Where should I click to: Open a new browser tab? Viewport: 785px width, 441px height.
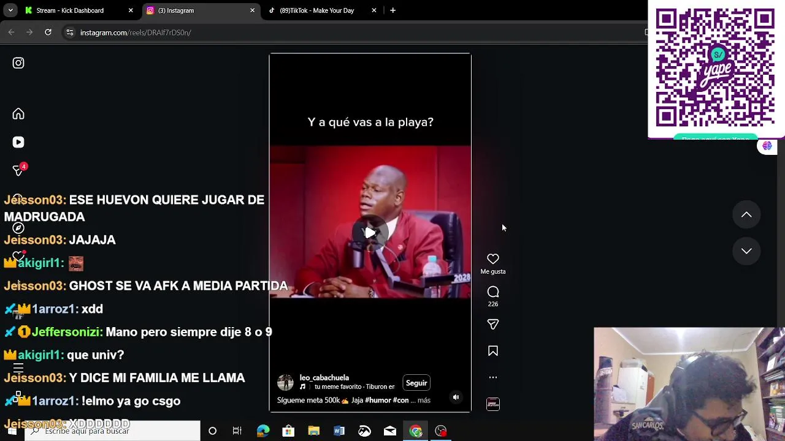(x=392, y=10)
